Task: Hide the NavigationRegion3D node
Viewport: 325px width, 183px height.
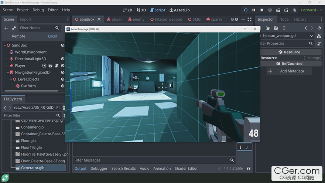Action: click(x=62, y=72)
